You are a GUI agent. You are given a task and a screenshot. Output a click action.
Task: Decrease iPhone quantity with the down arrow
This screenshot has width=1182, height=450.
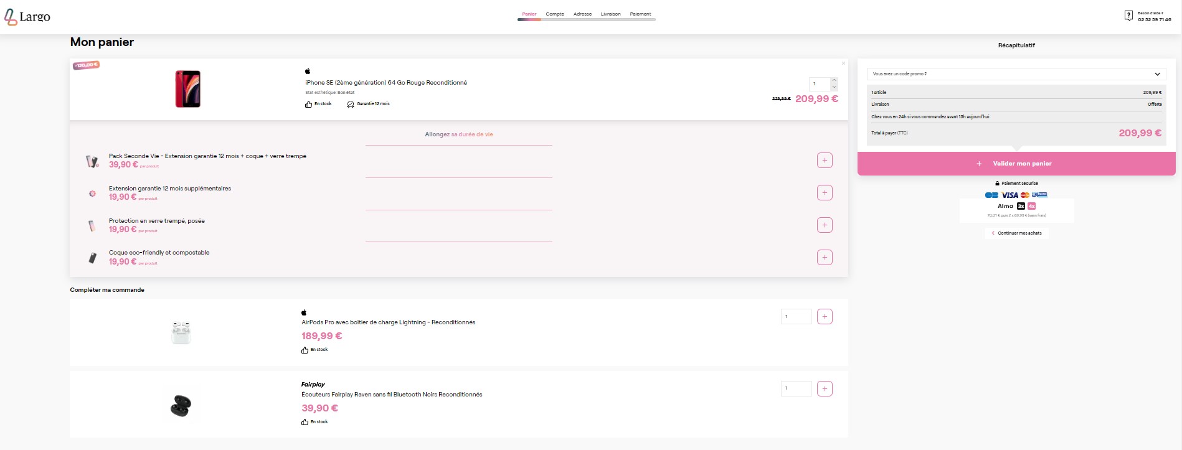(834, 87)
